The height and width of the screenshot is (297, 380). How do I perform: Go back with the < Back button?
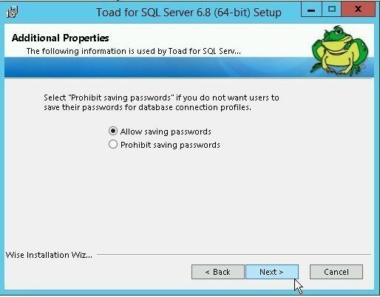pos(218,272)
